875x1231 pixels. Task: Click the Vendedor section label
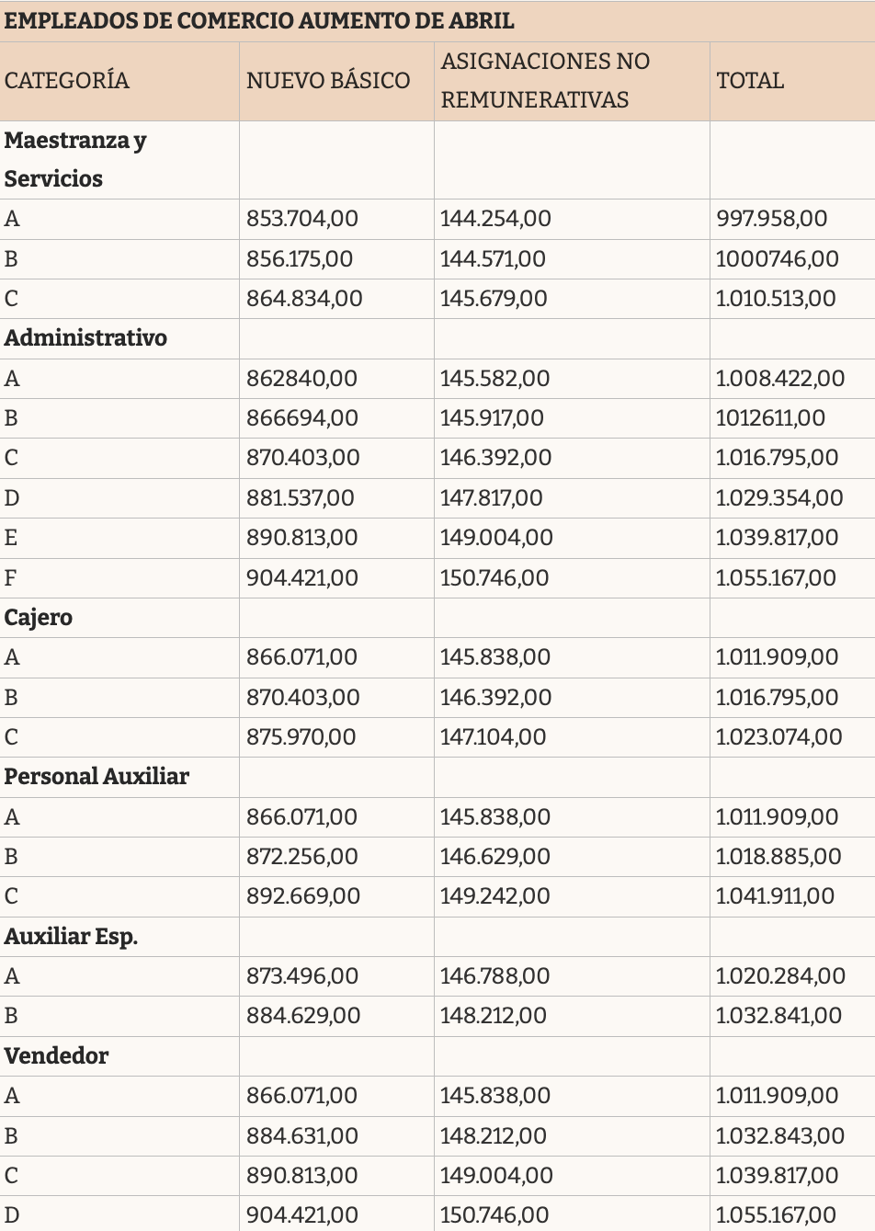tap(56, 1056)
